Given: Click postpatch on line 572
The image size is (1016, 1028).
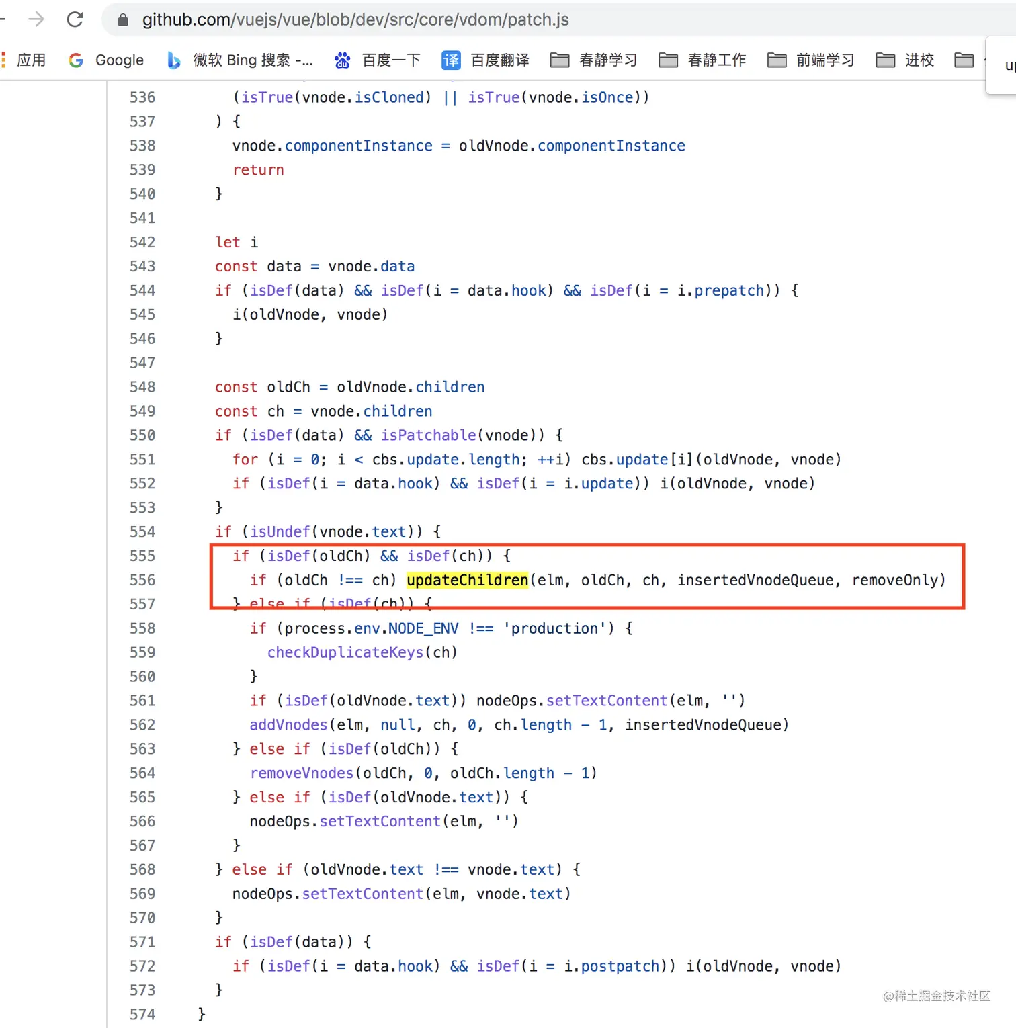Looking at the screenshot, I should pyautogui.click(x=620, y=966).
